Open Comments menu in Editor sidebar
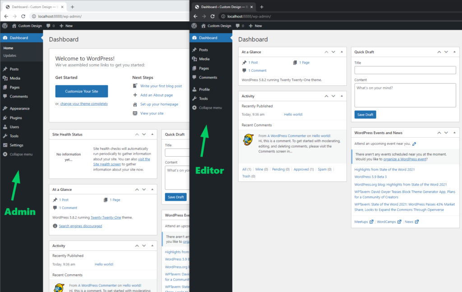Image resolution: width=462 pixels, height=292 pixels. [x=208, y=77]
